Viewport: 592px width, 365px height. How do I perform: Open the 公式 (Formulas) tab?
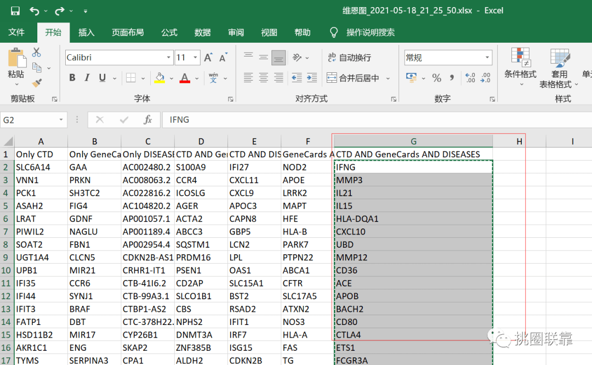click(169, 32)
